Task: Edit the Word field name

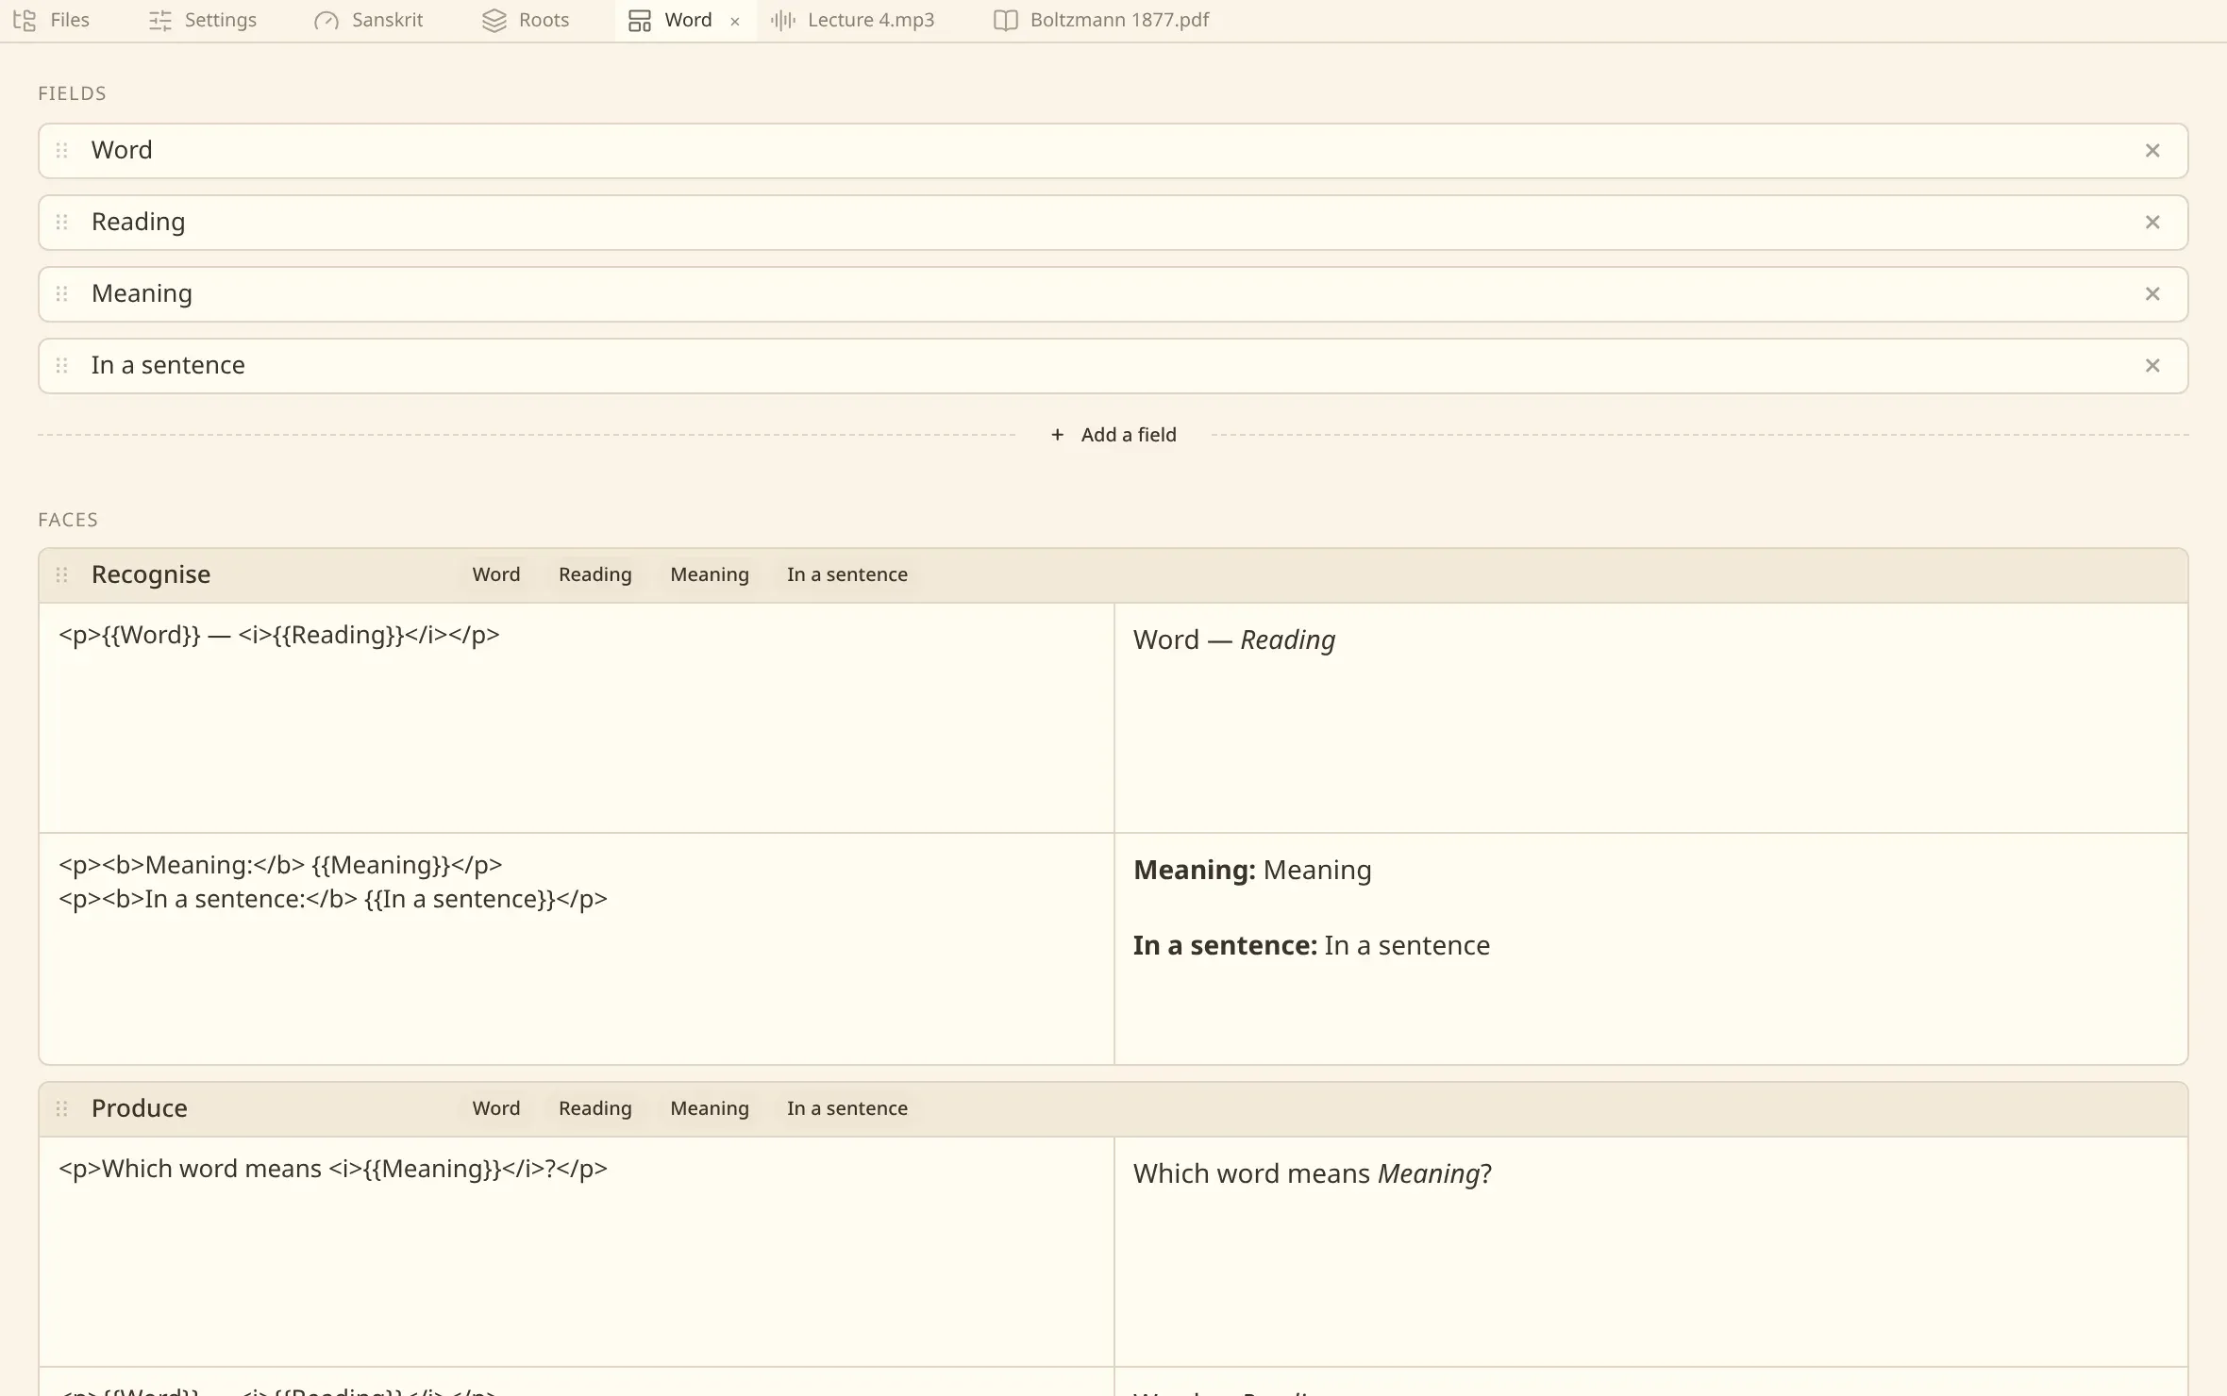Action: [x=1104, y=151]
